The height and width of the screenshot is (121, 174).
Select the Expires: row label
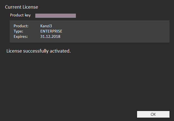21,36
